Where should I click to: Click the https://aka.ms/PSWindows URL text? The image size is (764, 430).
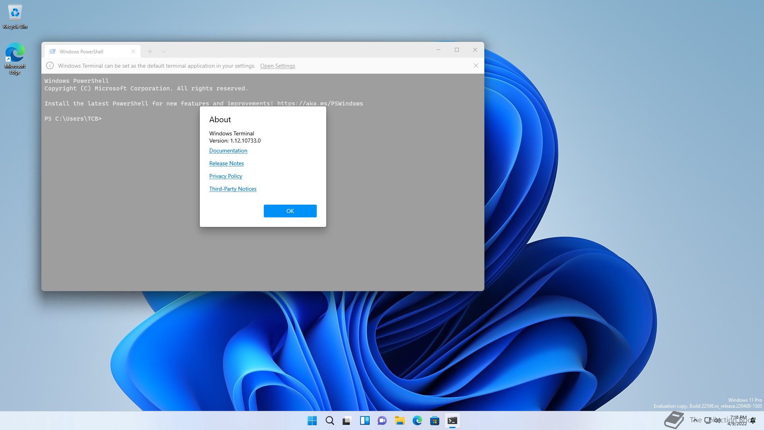320,104
